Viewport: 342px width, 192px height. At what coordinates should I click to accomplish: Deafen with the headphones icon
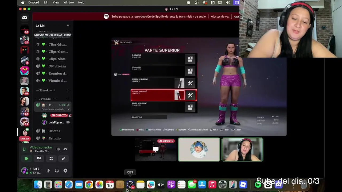coord(57,171)
